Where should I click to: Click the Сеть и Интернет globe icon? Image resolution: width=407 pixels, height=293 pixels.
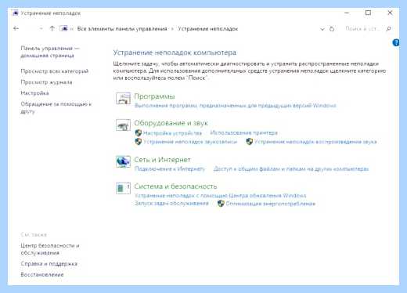123,161
